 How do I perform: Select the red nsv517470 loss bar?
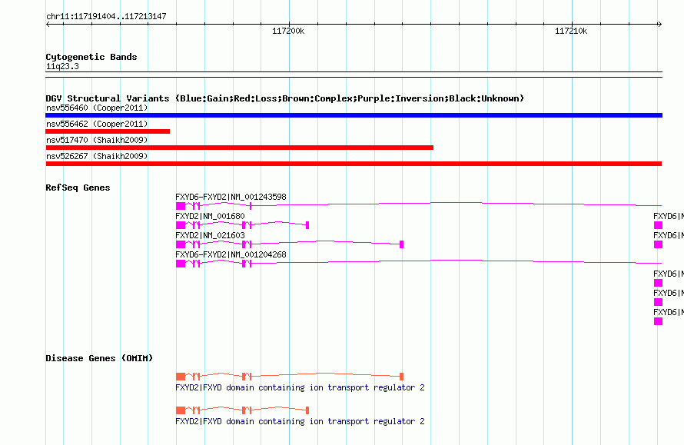click(x=240, y=148)
